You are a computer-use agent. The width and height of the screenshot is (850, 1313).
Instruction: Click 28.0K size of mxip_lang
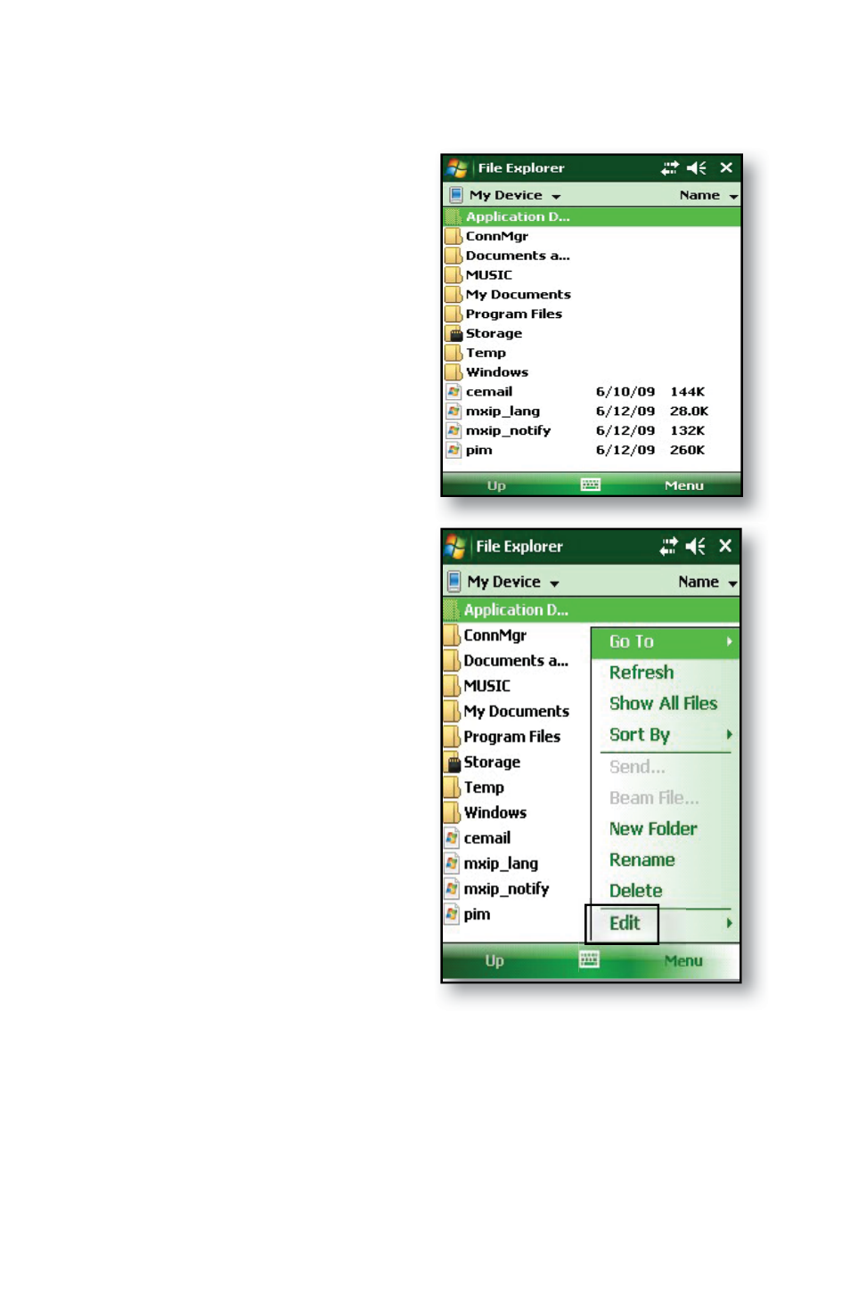(690, 411)
